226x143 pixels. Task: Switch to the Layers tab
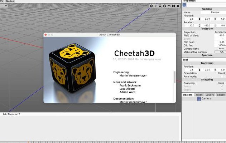[210, 95]
